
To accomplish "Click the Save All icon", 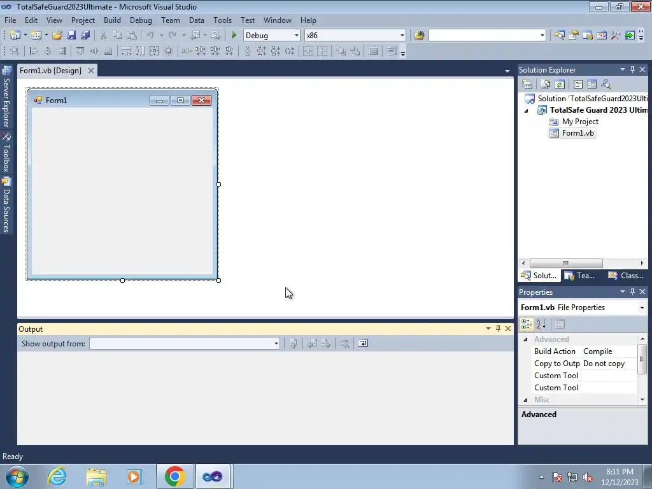I will point(85,36).
